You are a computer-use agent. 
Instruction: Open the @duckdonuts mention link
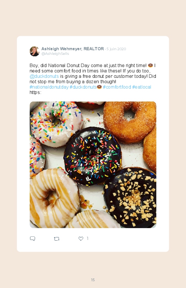[44, 76]
